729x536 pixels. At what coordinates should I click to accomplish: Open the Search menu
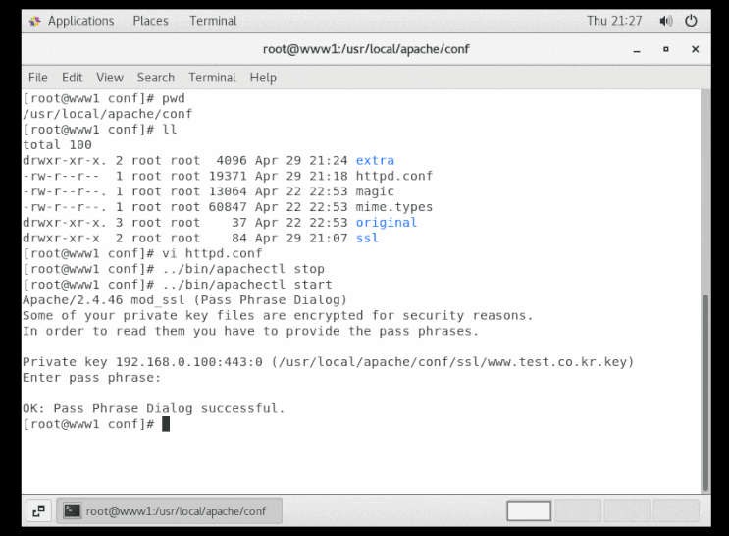(156, 78)
